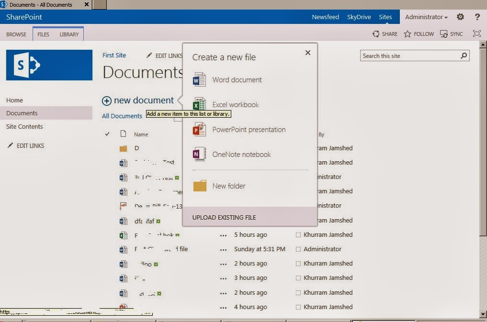Viewport: 487px width, 322px height.
Task: Toggle the select-all checkmark in header
Action: pos(107,134)
